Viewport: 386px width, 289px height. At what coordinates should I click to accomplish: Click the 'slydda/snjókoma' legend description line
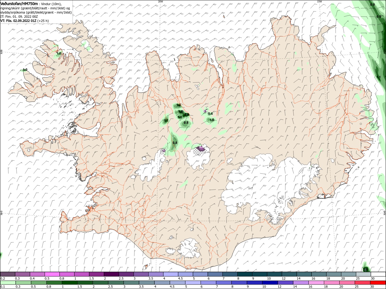[36, 12]
